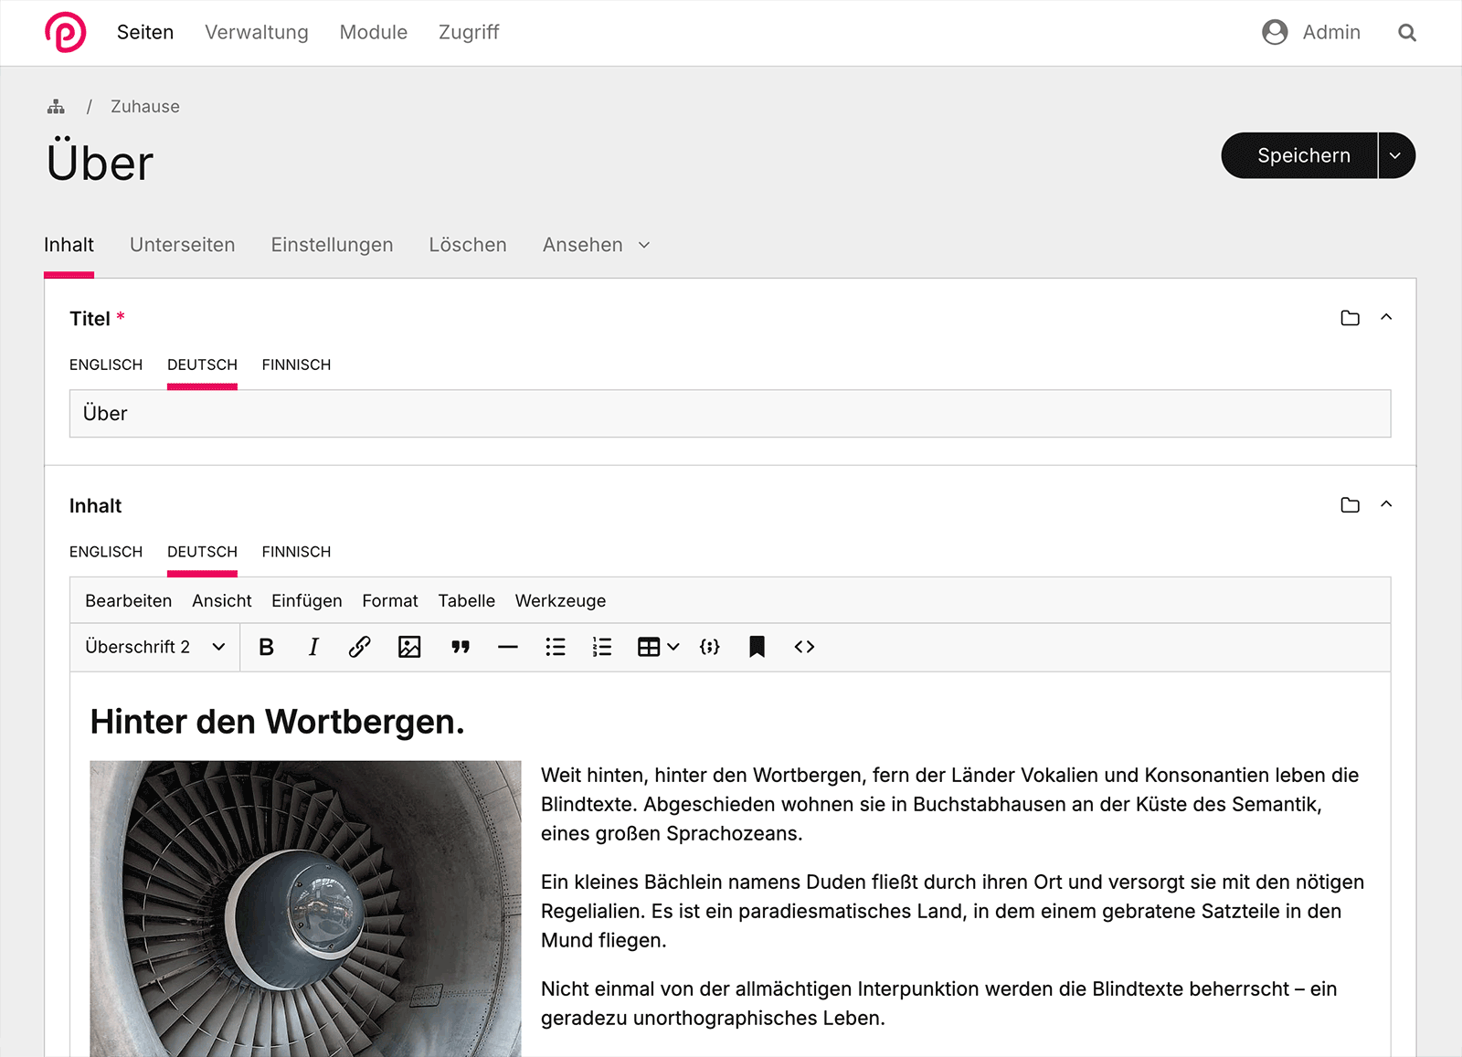
Task: Select FINNISCH tab in Titel field
Action: pos(296,365)
